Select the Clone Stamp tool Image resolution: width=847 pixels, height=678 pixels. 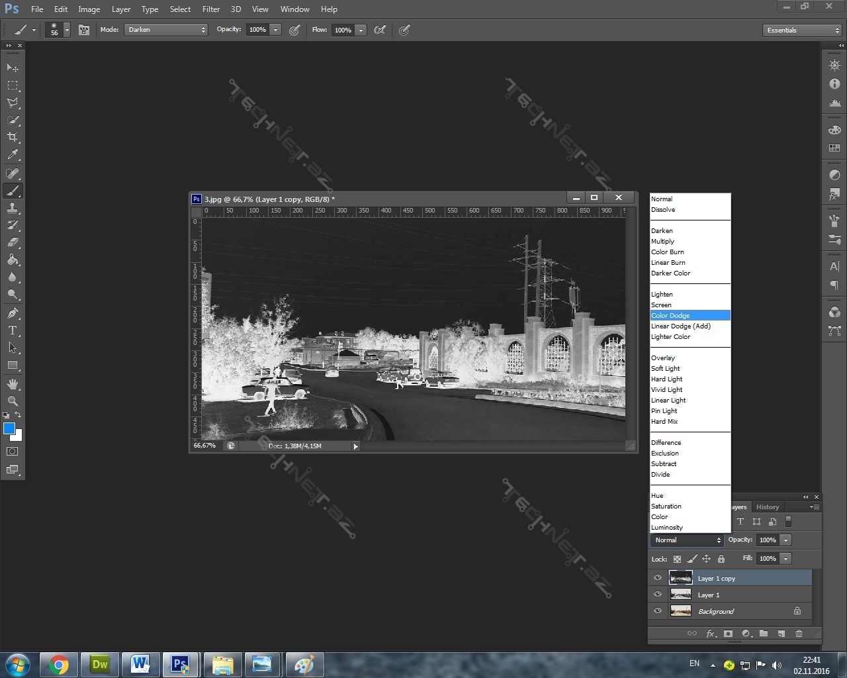pyautogui.click(x=13, y=207)
